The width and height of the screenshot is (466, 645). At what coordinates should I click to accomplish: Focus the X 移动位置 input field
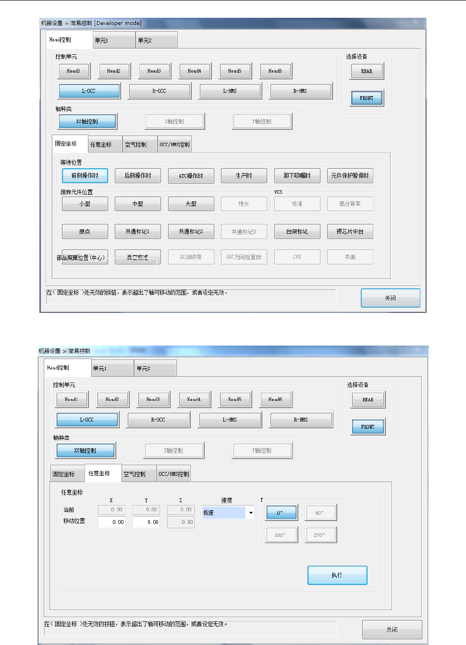pos(112,522)
